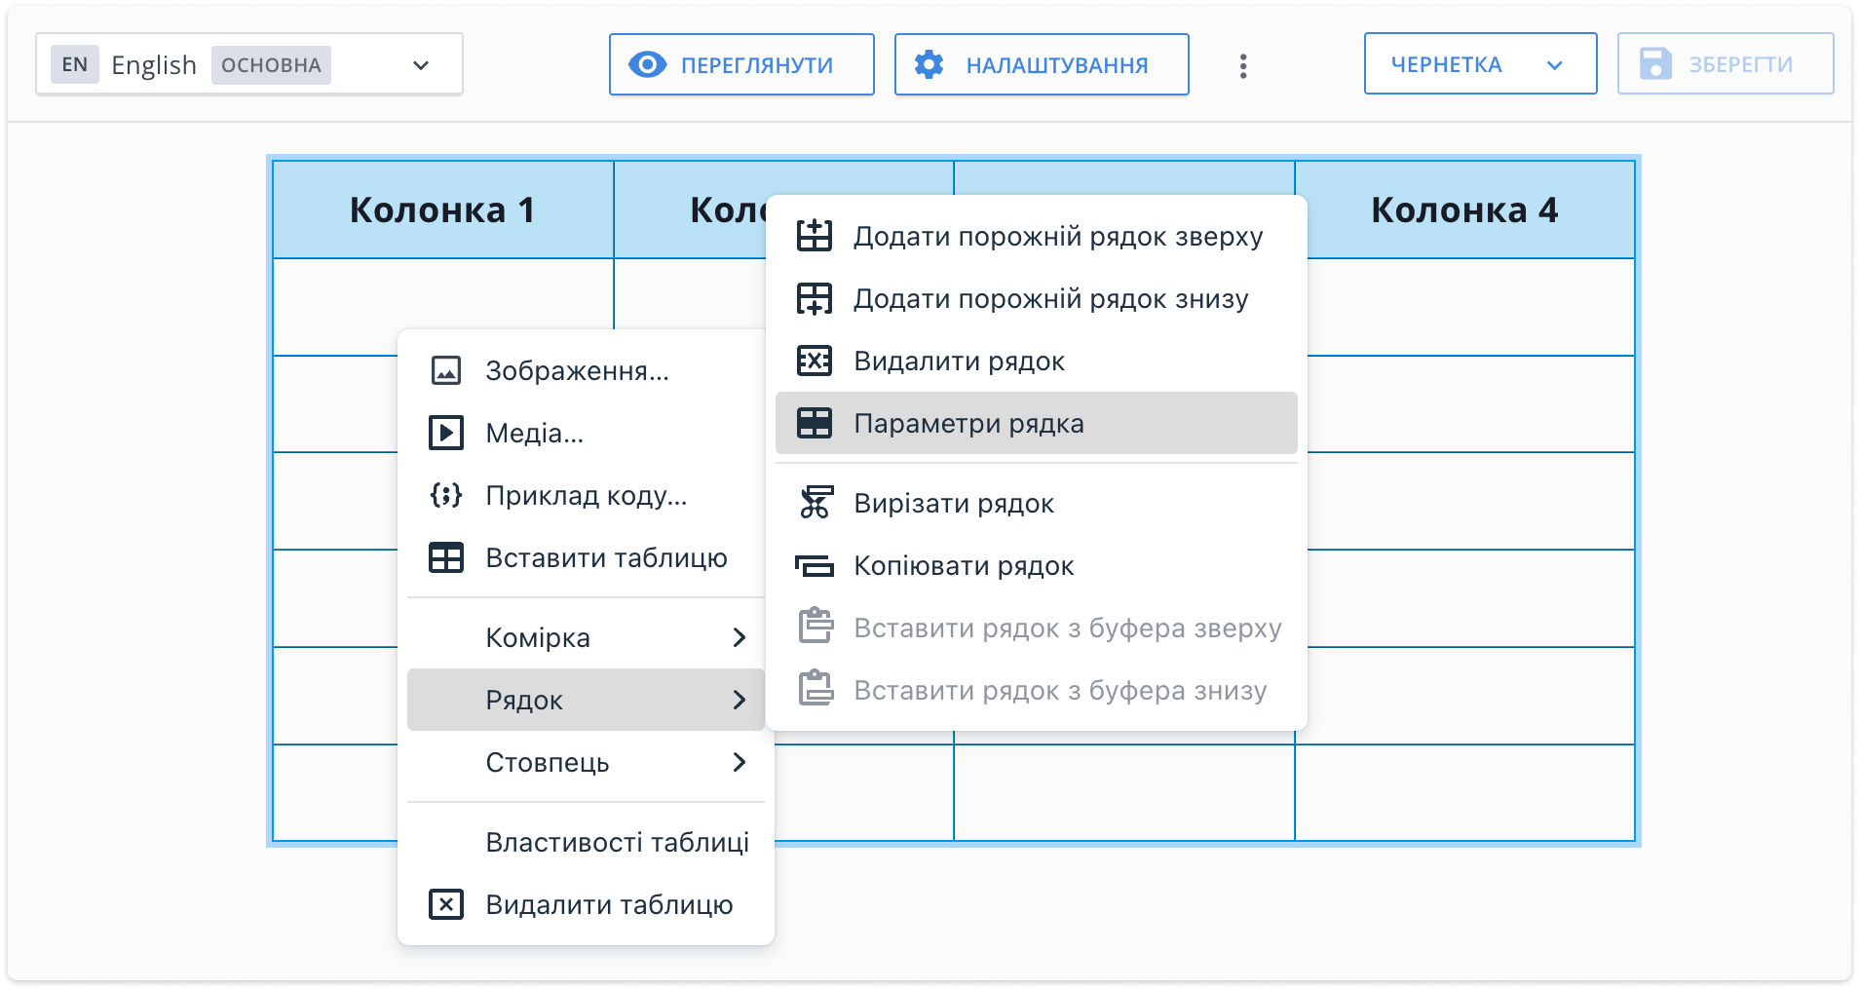
Task: Select the Зображення image icon in context menu
Action: coord(446,370)
